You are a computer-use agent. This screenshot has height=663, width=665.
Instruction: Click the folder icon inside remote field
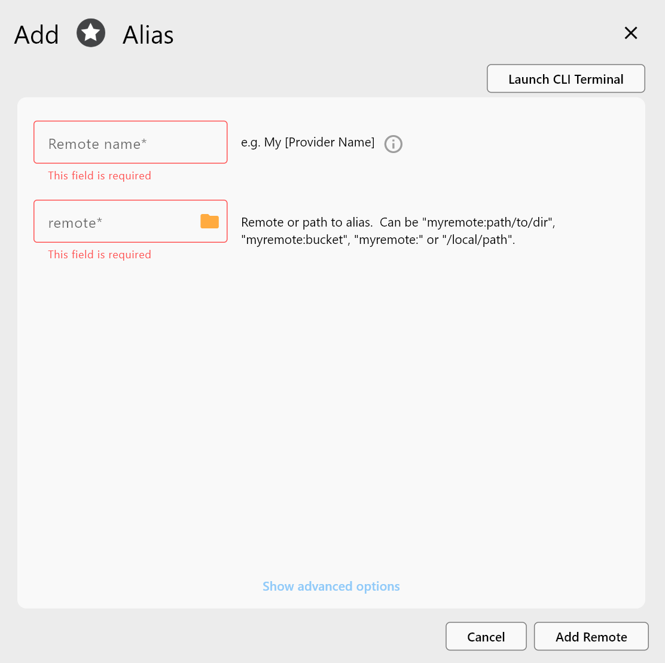point(209,221)
